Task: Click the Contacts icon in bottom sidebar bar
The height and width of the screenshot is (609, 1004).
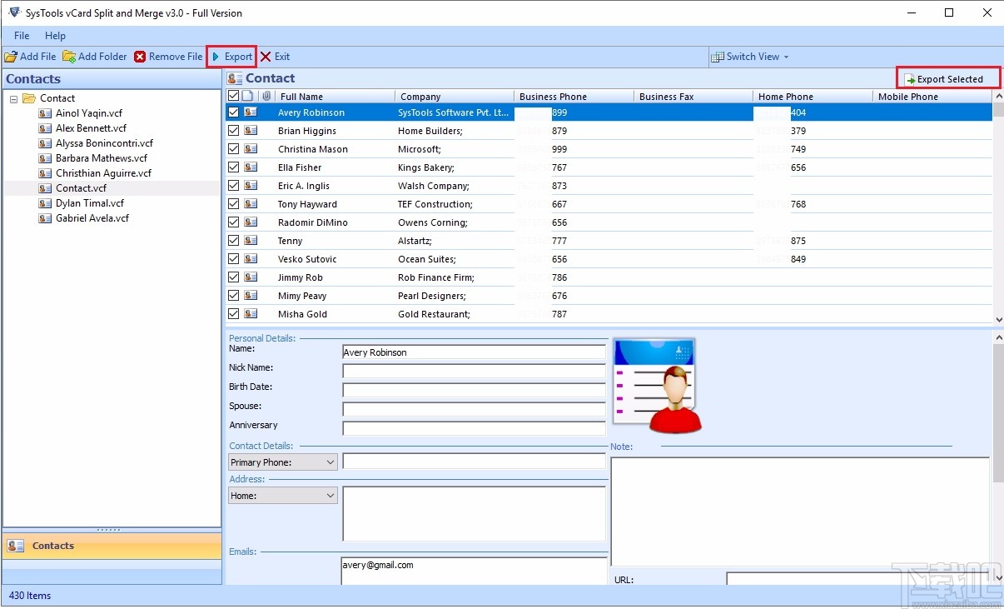Action: pos(15,546)
